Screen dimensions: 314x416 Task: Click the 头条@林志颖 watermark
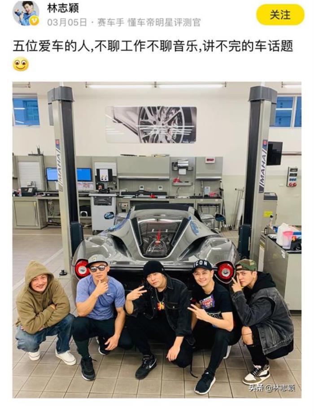click(272, 388)
